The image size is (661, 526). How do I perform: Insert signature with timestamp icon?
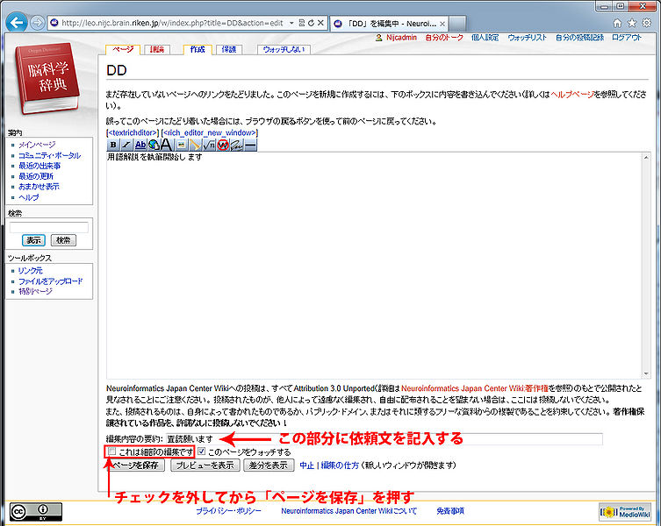(x=236, y=145)
